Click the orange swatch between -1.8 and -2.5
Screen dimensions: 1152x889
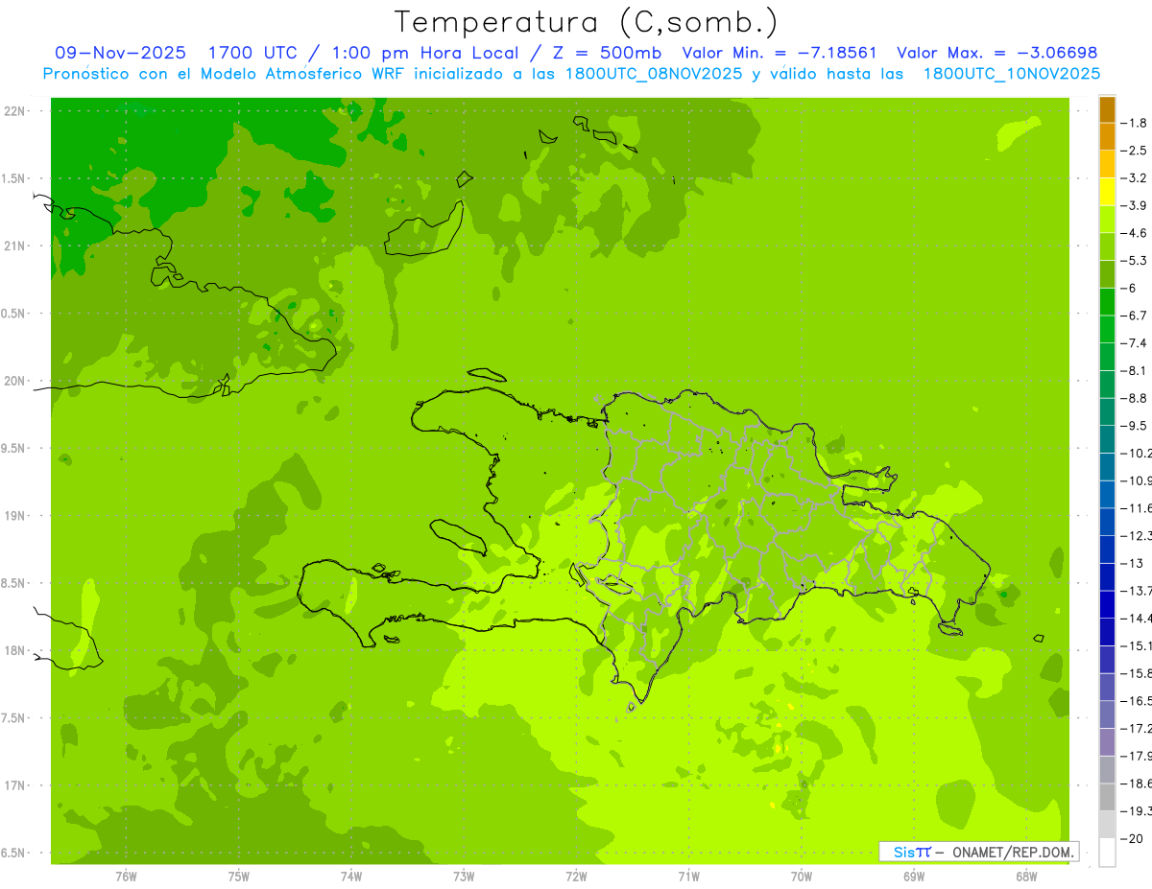pyautogui.click(x=1107, y=136)
